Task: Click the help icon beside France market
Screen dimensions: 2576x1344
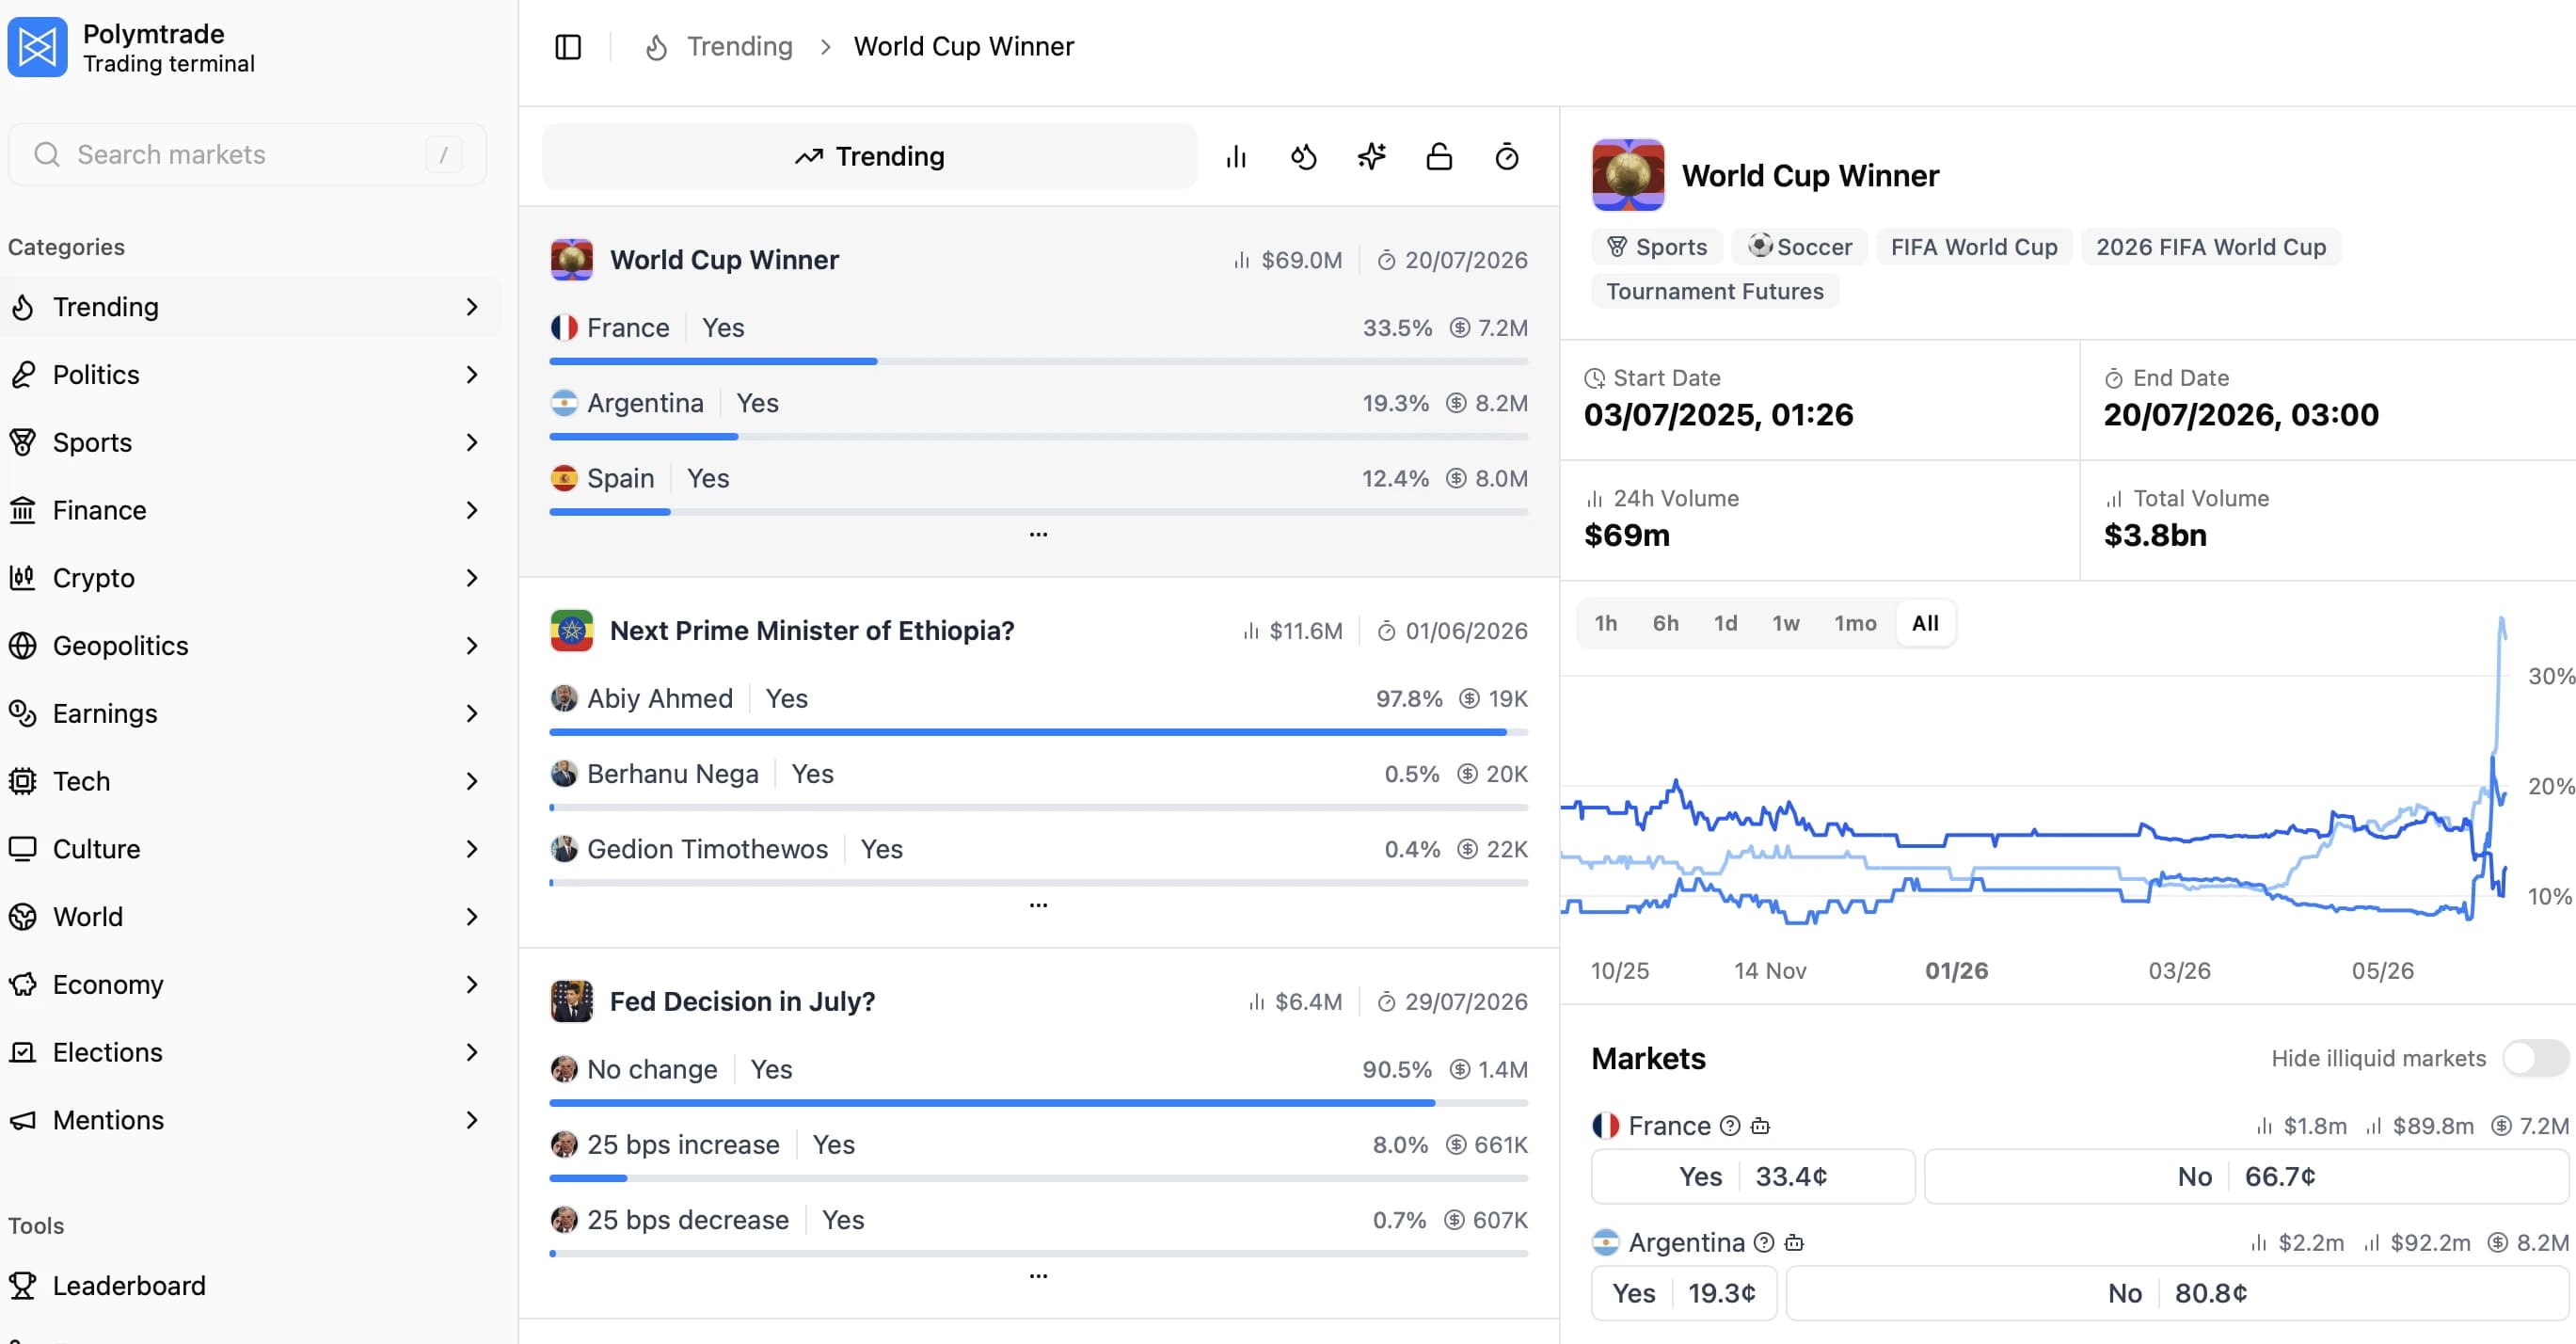Action: click(x=1730, y=1126)
